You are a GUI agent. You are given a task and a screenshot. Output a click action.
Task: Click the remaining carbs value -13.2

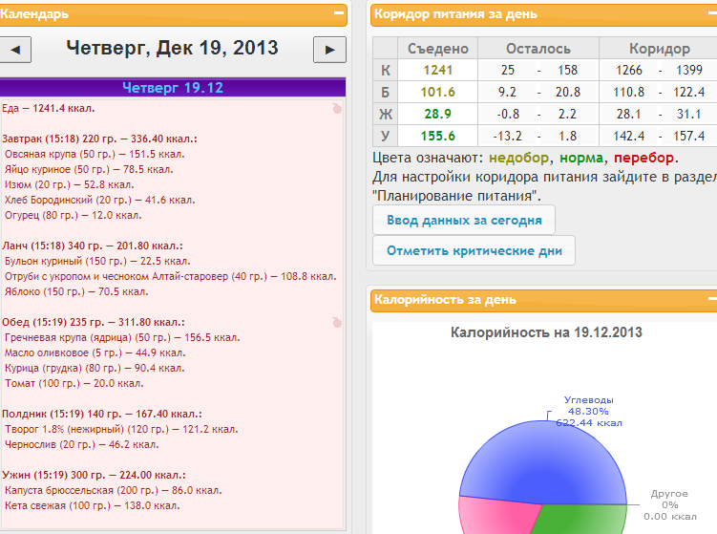[x=508, y=136]
